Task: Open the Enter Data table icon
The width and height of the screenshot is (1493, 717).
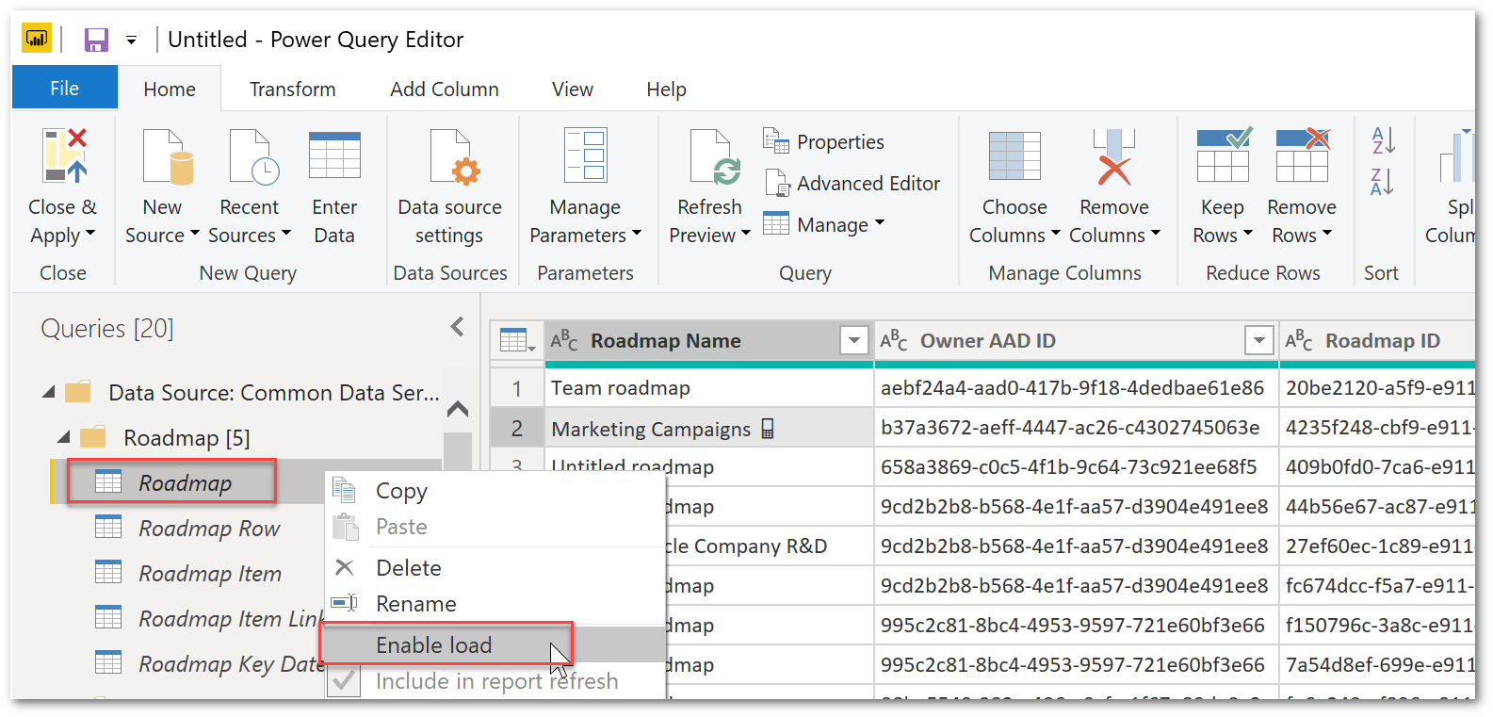Action: pyautogui.click(x=334, y=155)
